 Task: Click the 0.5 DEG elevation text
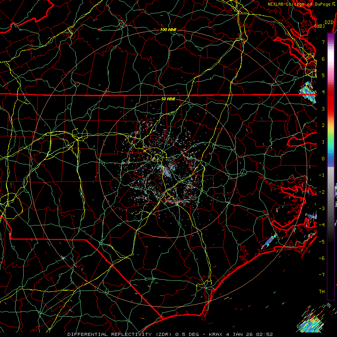(187, 334)
